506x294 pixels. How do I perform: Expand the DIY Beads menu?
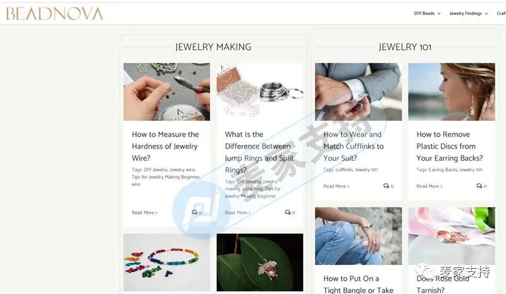click(x=427, y=13)
